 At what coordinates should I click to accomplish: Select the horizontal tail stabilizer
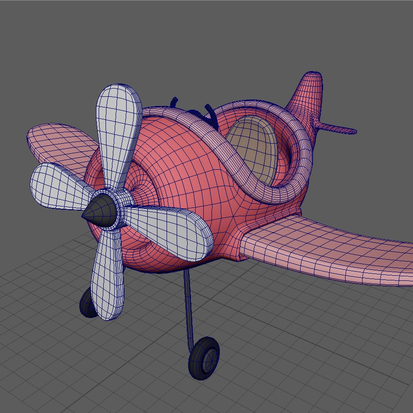point(336,128)
